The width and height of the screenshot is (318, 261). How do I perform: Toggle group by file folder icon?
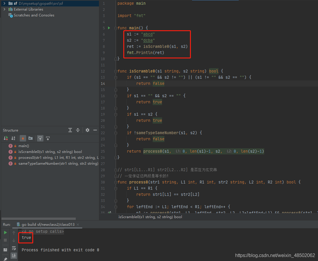click(x=31, y=138)
